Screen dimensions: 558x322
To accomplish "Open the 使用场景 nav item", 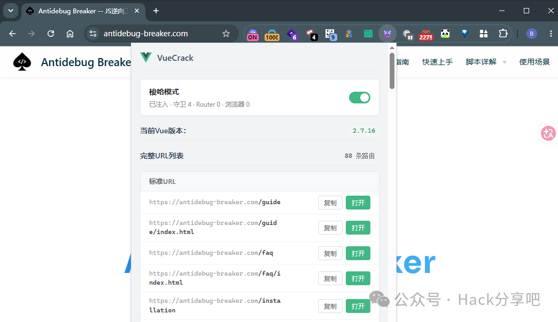I will (534, 62).
